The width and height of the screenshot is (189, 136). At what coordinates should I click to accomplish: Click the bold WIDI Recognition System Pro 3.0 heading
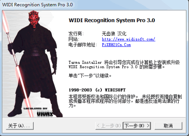pos(112,20)
